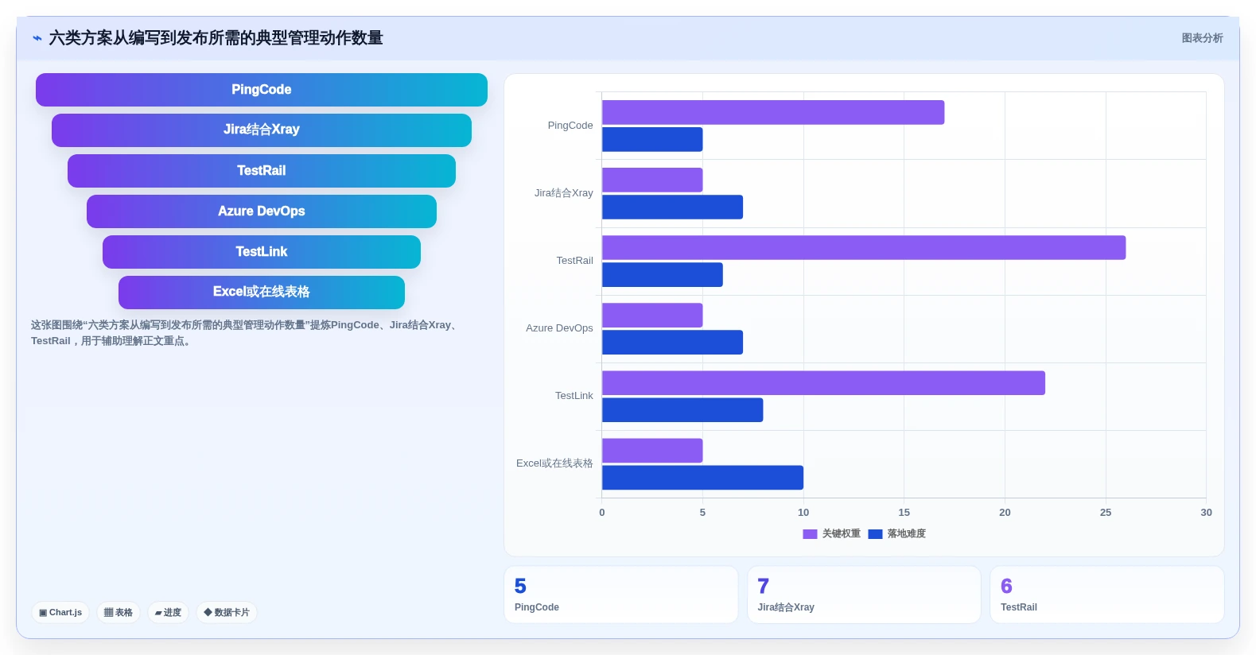Click the 数据卡片 tag chip

point(227,613)
